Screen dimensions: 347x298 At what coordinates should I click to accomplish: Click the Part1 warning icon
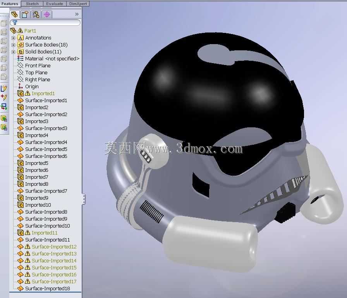(21, 31)
